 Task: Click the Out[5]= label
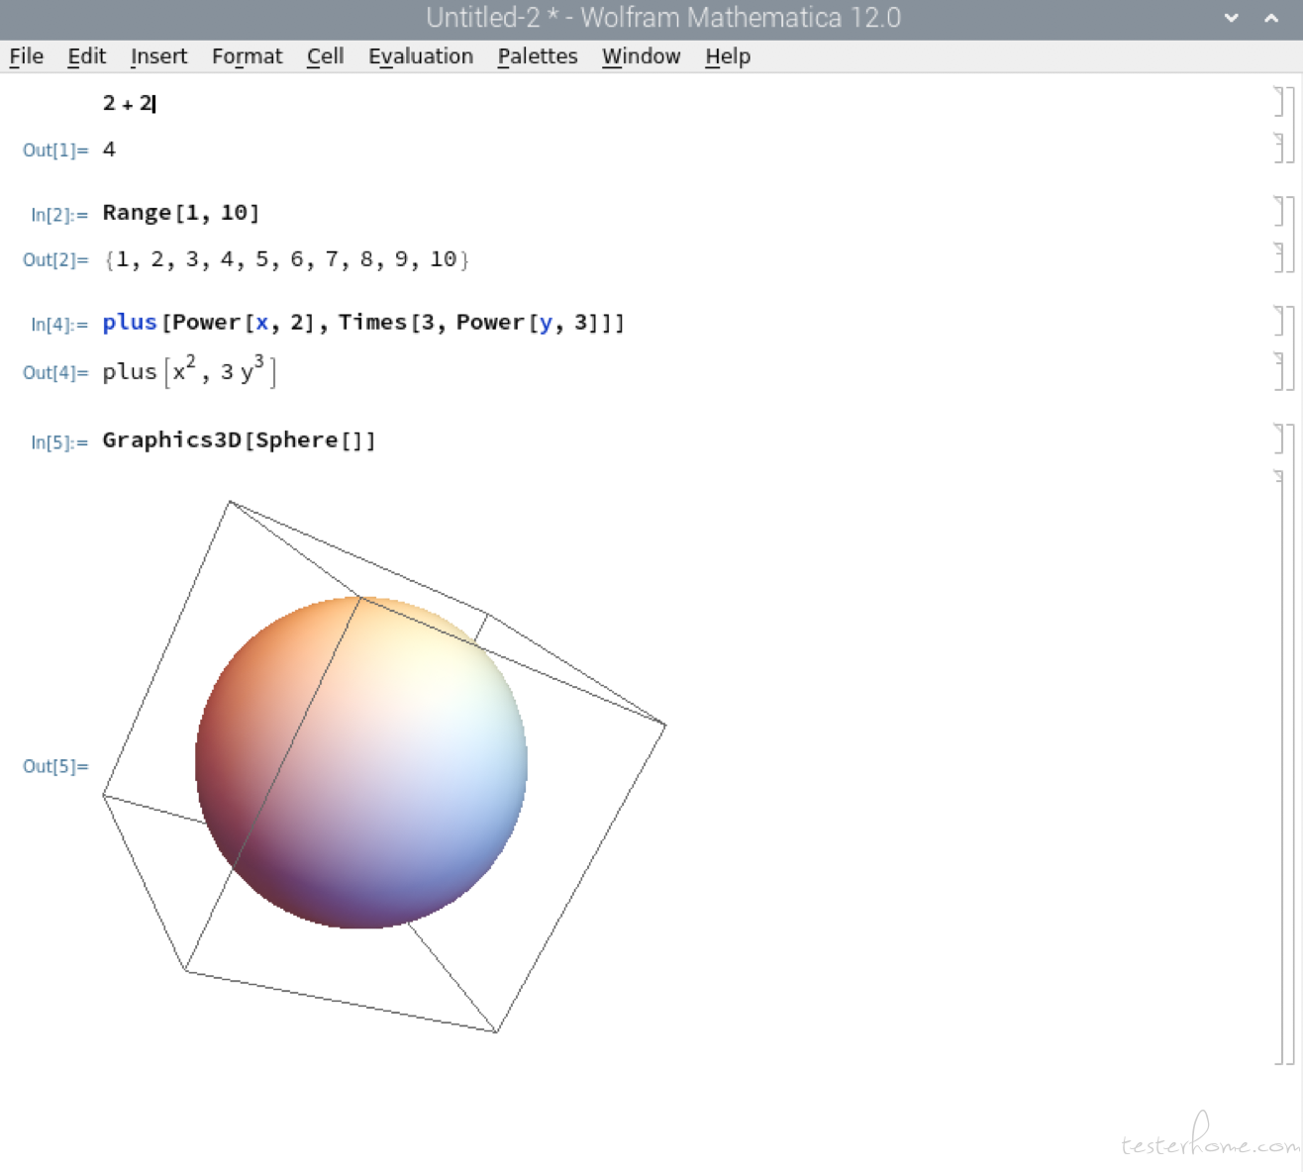point(55,766)
